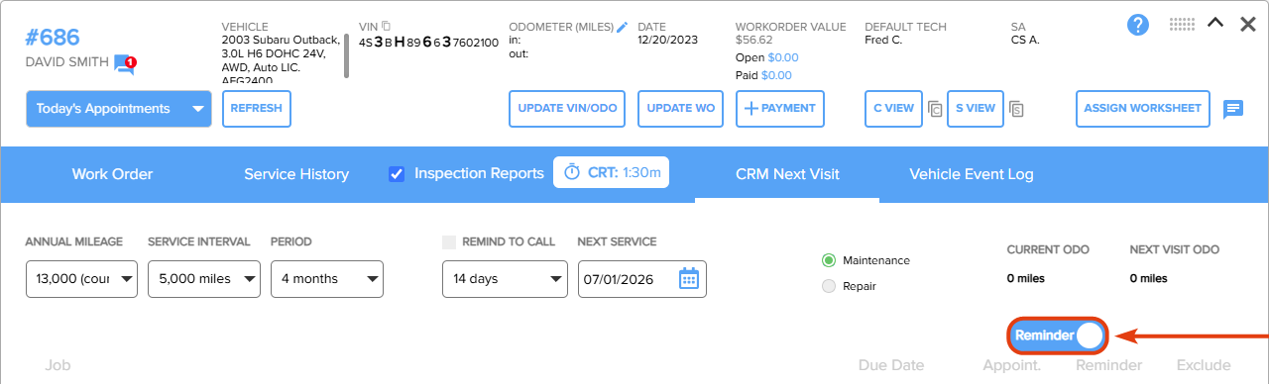
Task: Click the Open $0.00 amount link
Action: click(783, 57)
